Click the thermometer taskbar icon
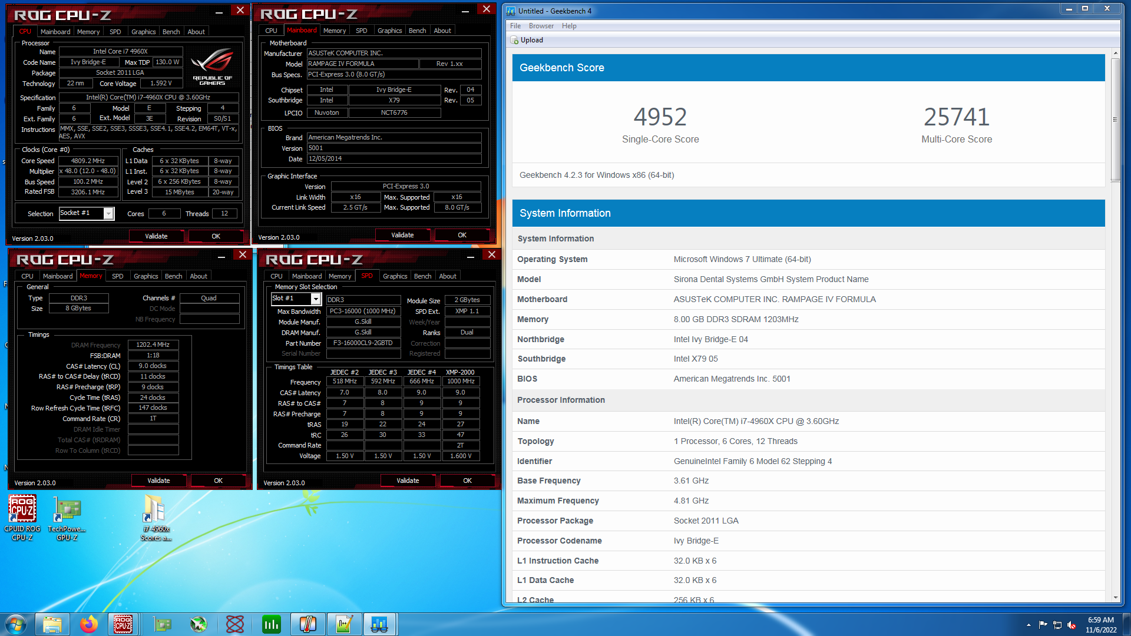 pos(308,624)
